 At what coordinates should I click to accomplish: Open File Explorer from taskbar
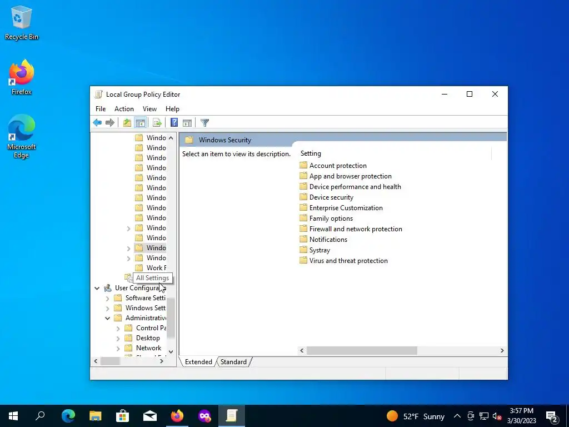click(96, 416)
